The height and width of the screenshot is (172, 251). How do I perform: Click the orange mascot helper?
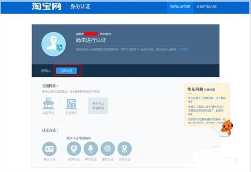coord(227,128)
